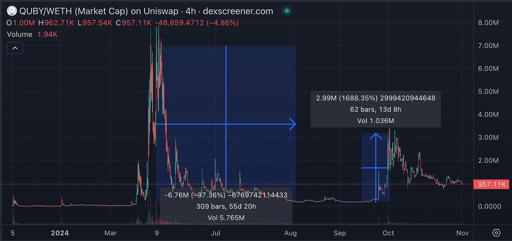Select the 2.99M (1688.35%) measurement label
The image size is (512, 241).
(376, 109)
